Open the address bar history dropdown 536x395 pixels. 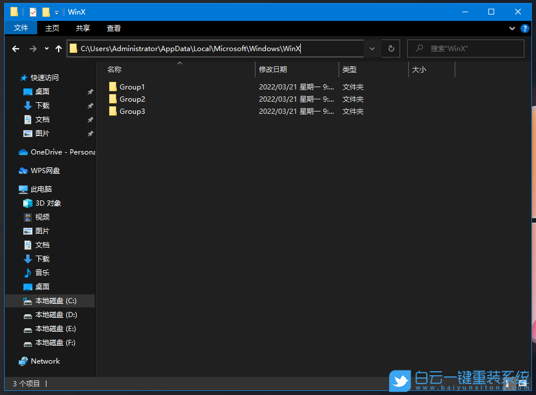372,49
